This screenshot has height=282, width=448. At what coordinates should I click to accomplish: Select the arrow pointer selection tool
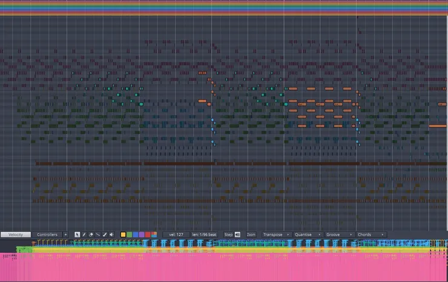point(77,235)
